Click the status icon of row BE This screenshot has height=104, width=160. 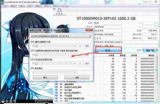[56, 96]
